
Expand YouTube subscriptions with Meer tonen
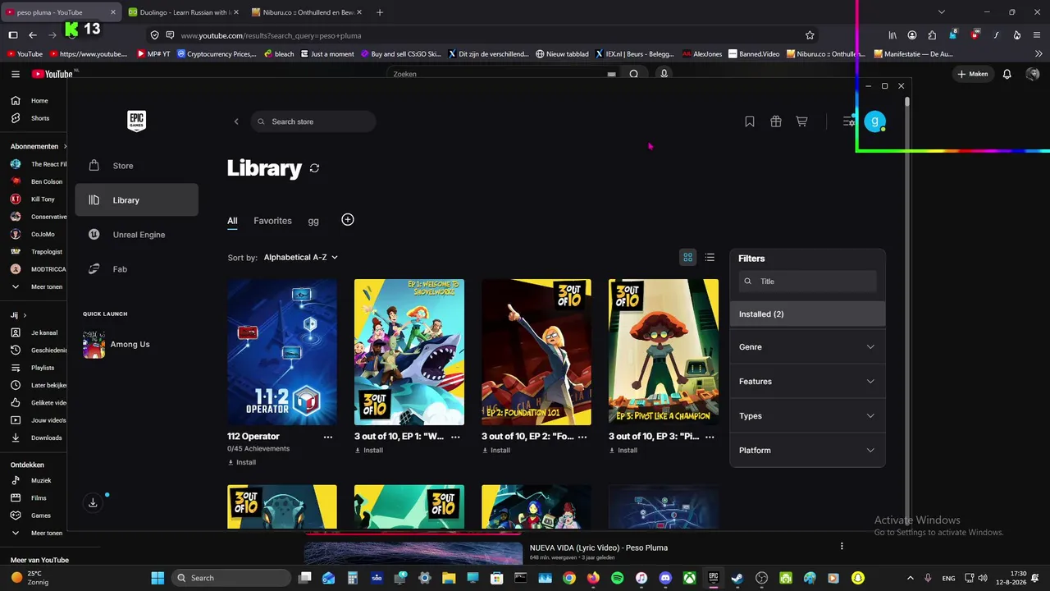pyautogui.click(x=38, y=287)
